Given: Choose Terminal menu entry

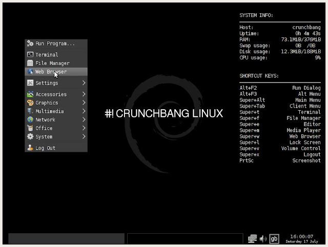Looking at the screenshot, I should click(56, 55).
